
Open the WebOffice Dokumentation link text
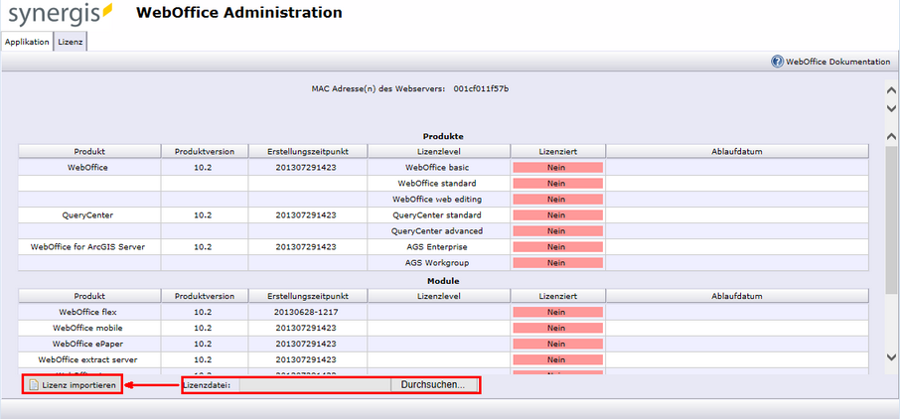tap(838, 62)
